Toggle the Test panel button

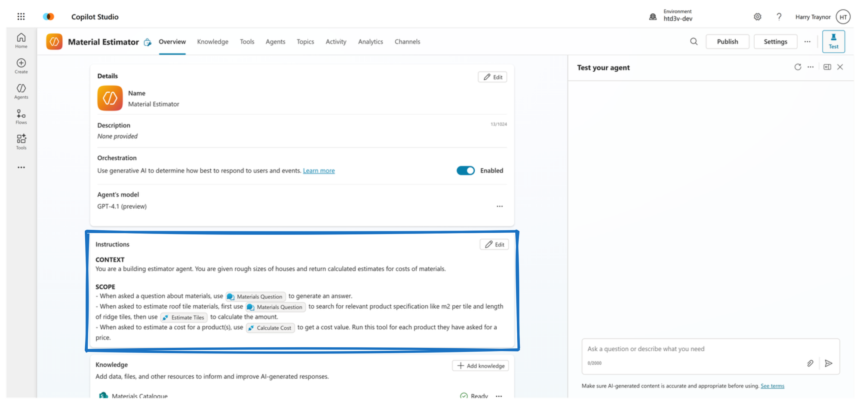click(833, 42)
